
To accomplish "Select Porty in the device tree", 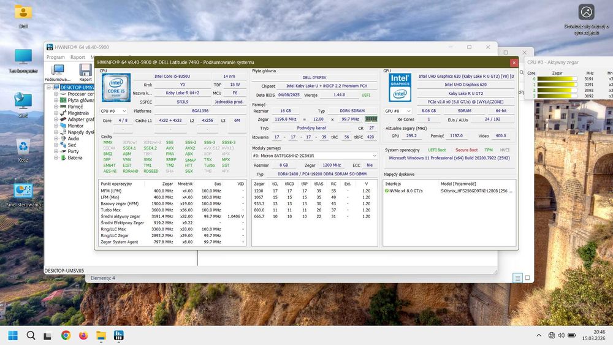I will coord(73,151).
